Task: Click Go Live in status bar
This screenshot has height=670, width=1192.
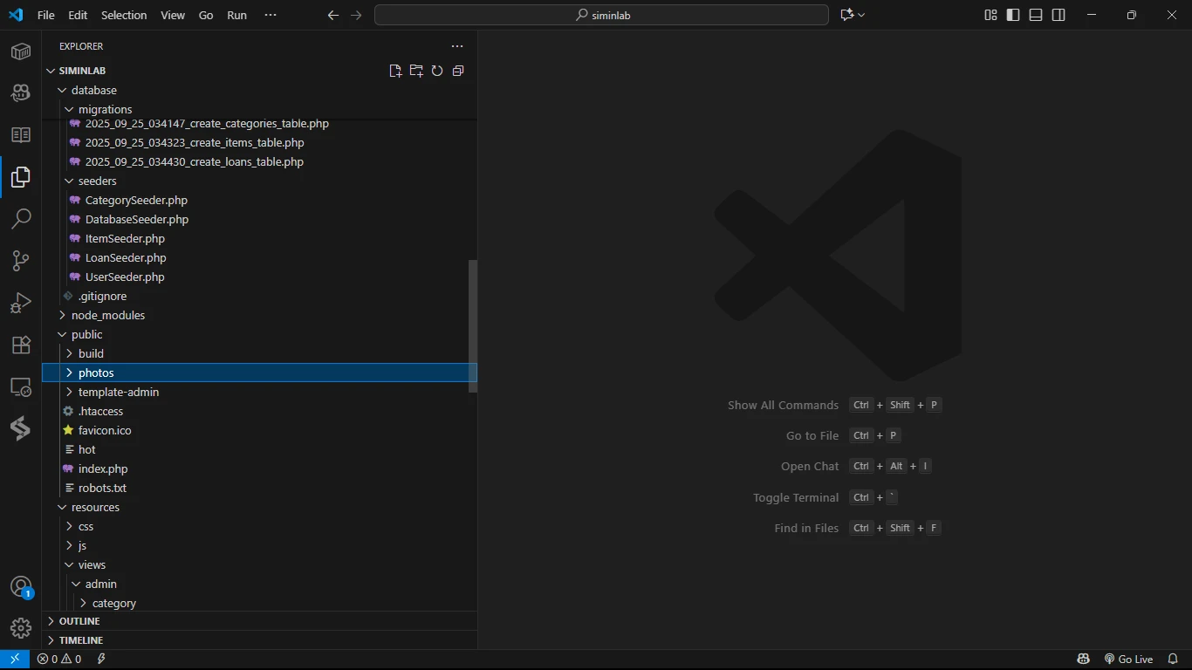Action: click(x=1128, y=659)
